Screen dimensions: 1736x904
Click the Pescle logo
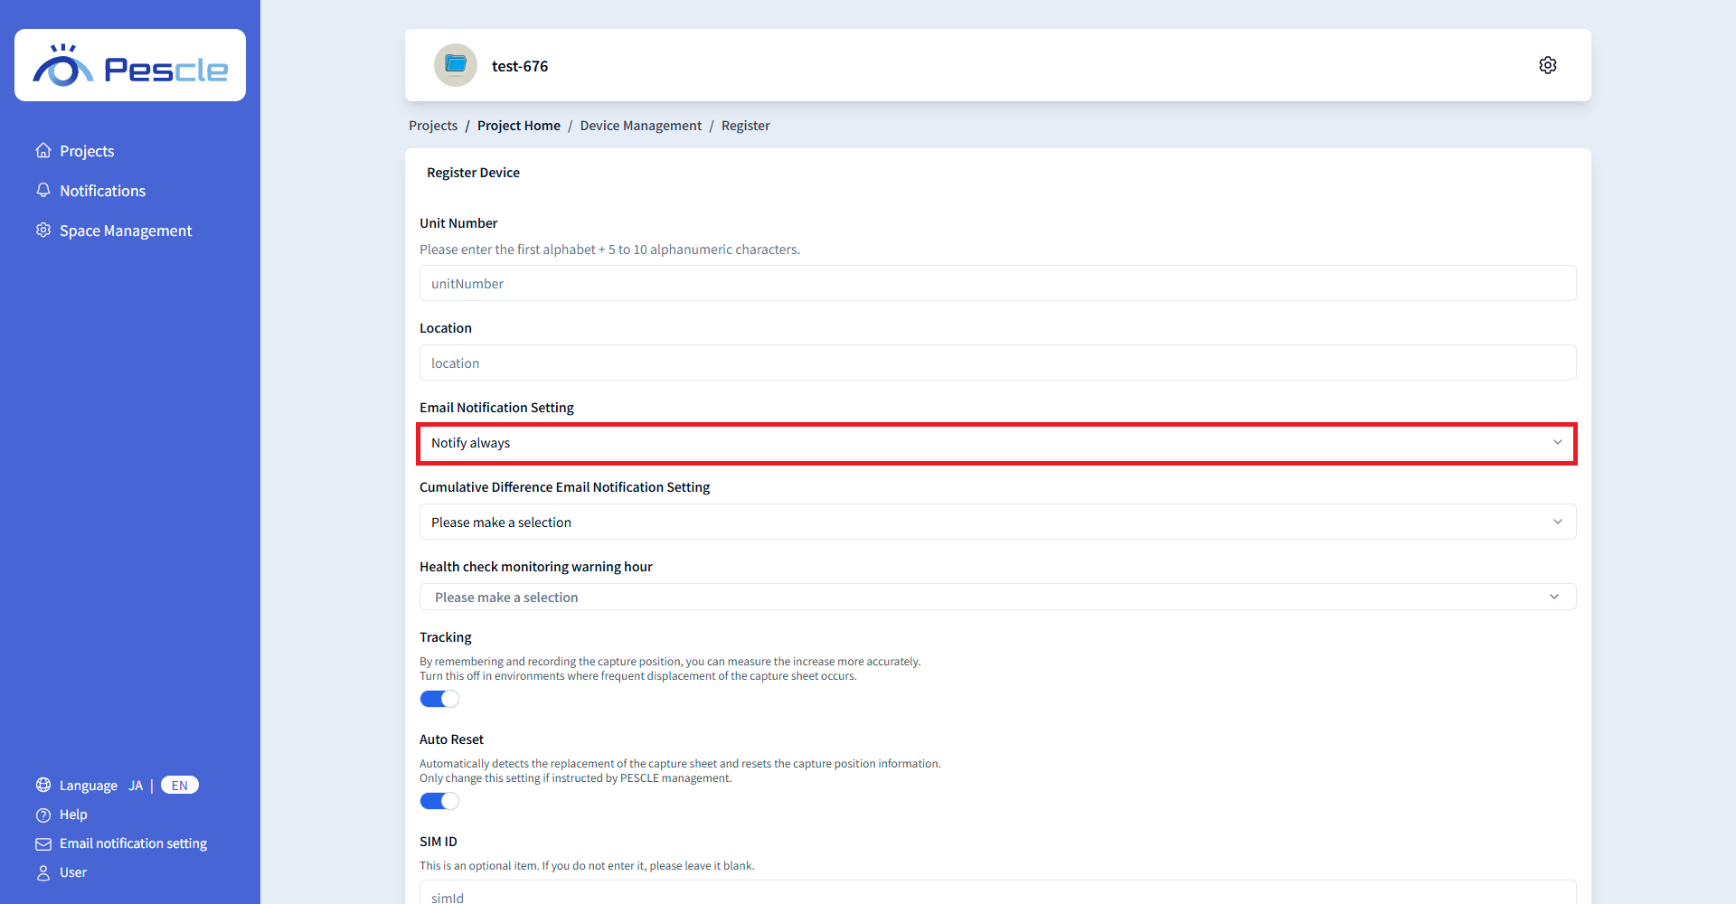(130, 66)
